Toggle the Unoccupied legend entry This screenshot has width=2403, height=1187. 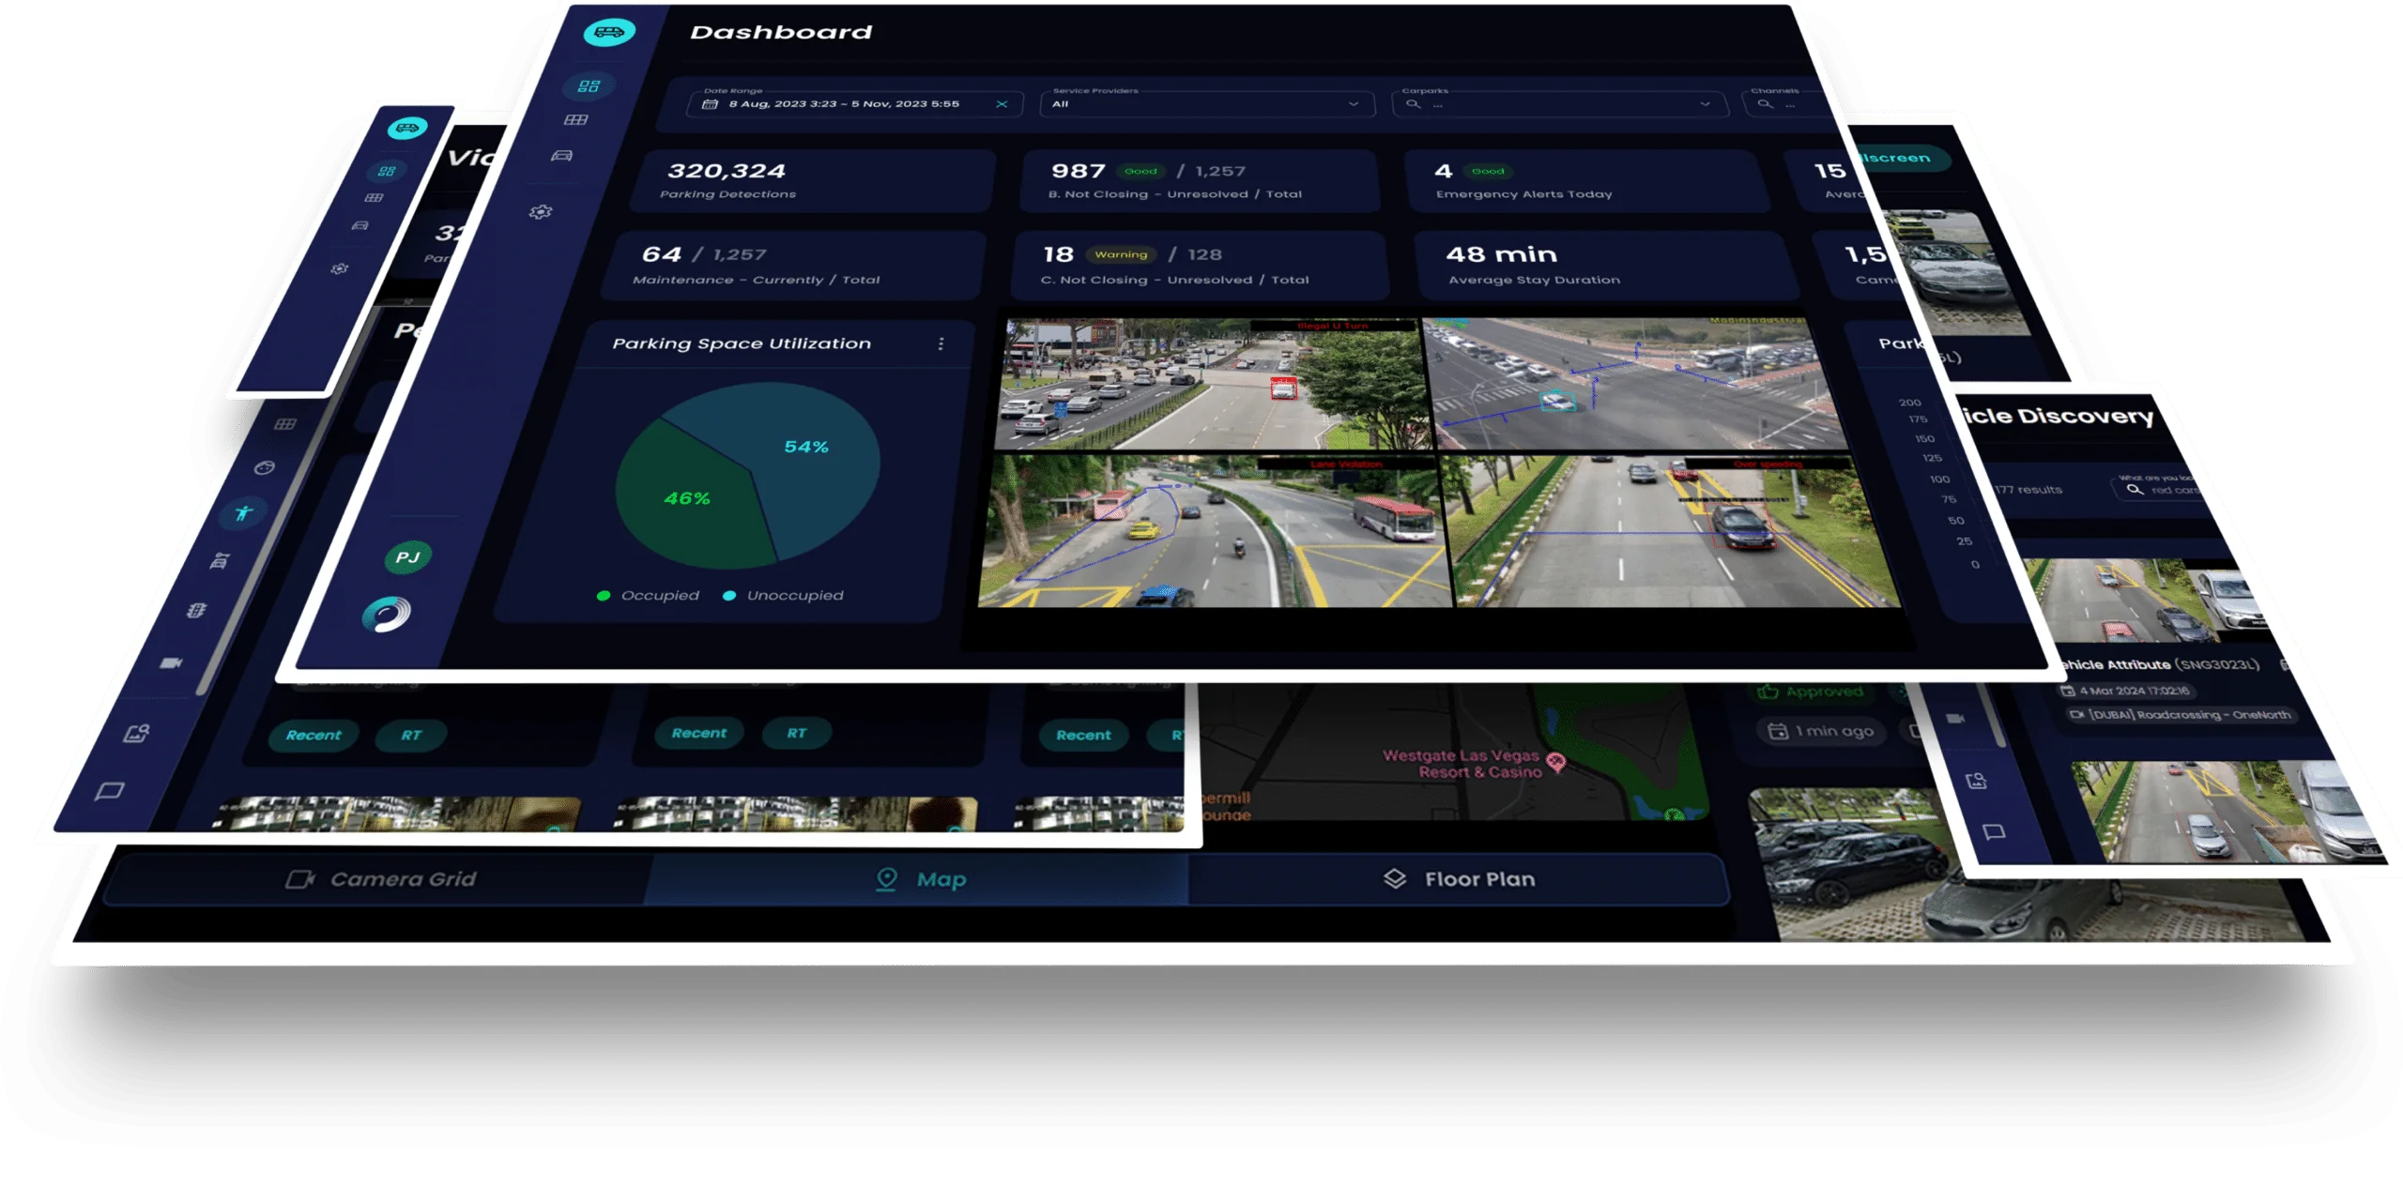(783, 596)
